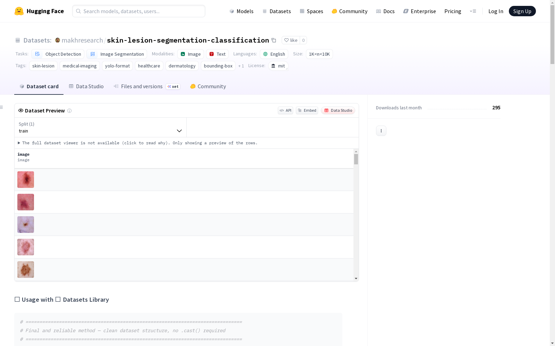Open the Split train dropdown

point(101,127)
